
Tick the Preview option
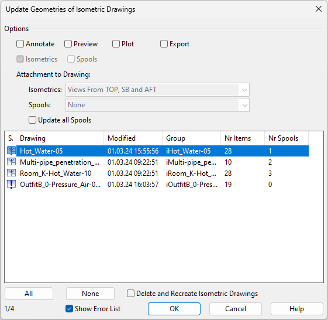click(68, 44)
